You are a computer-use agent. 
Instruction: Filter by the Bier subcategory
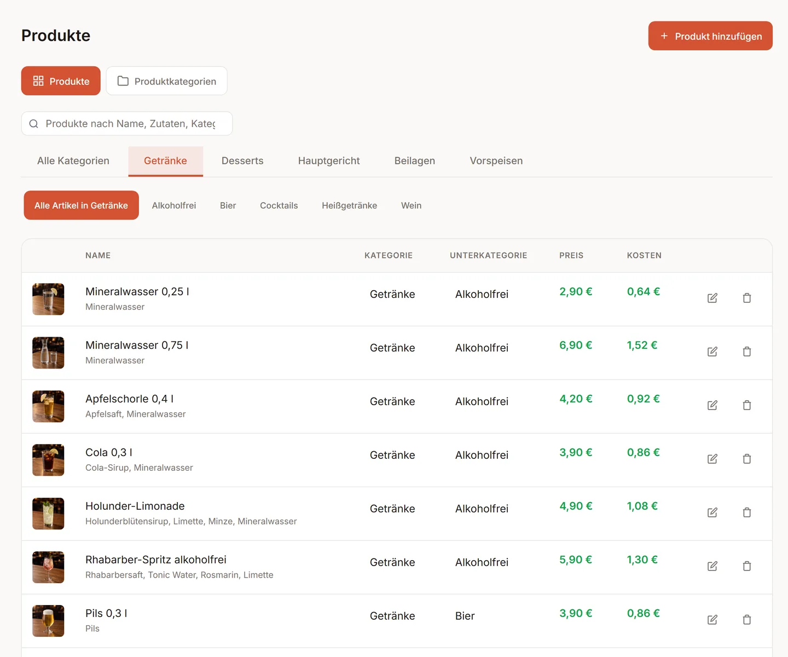[x=228, y=205]
